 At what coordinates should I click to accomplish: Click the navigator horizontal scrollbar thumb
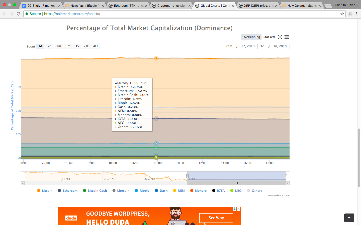(237, 183)
